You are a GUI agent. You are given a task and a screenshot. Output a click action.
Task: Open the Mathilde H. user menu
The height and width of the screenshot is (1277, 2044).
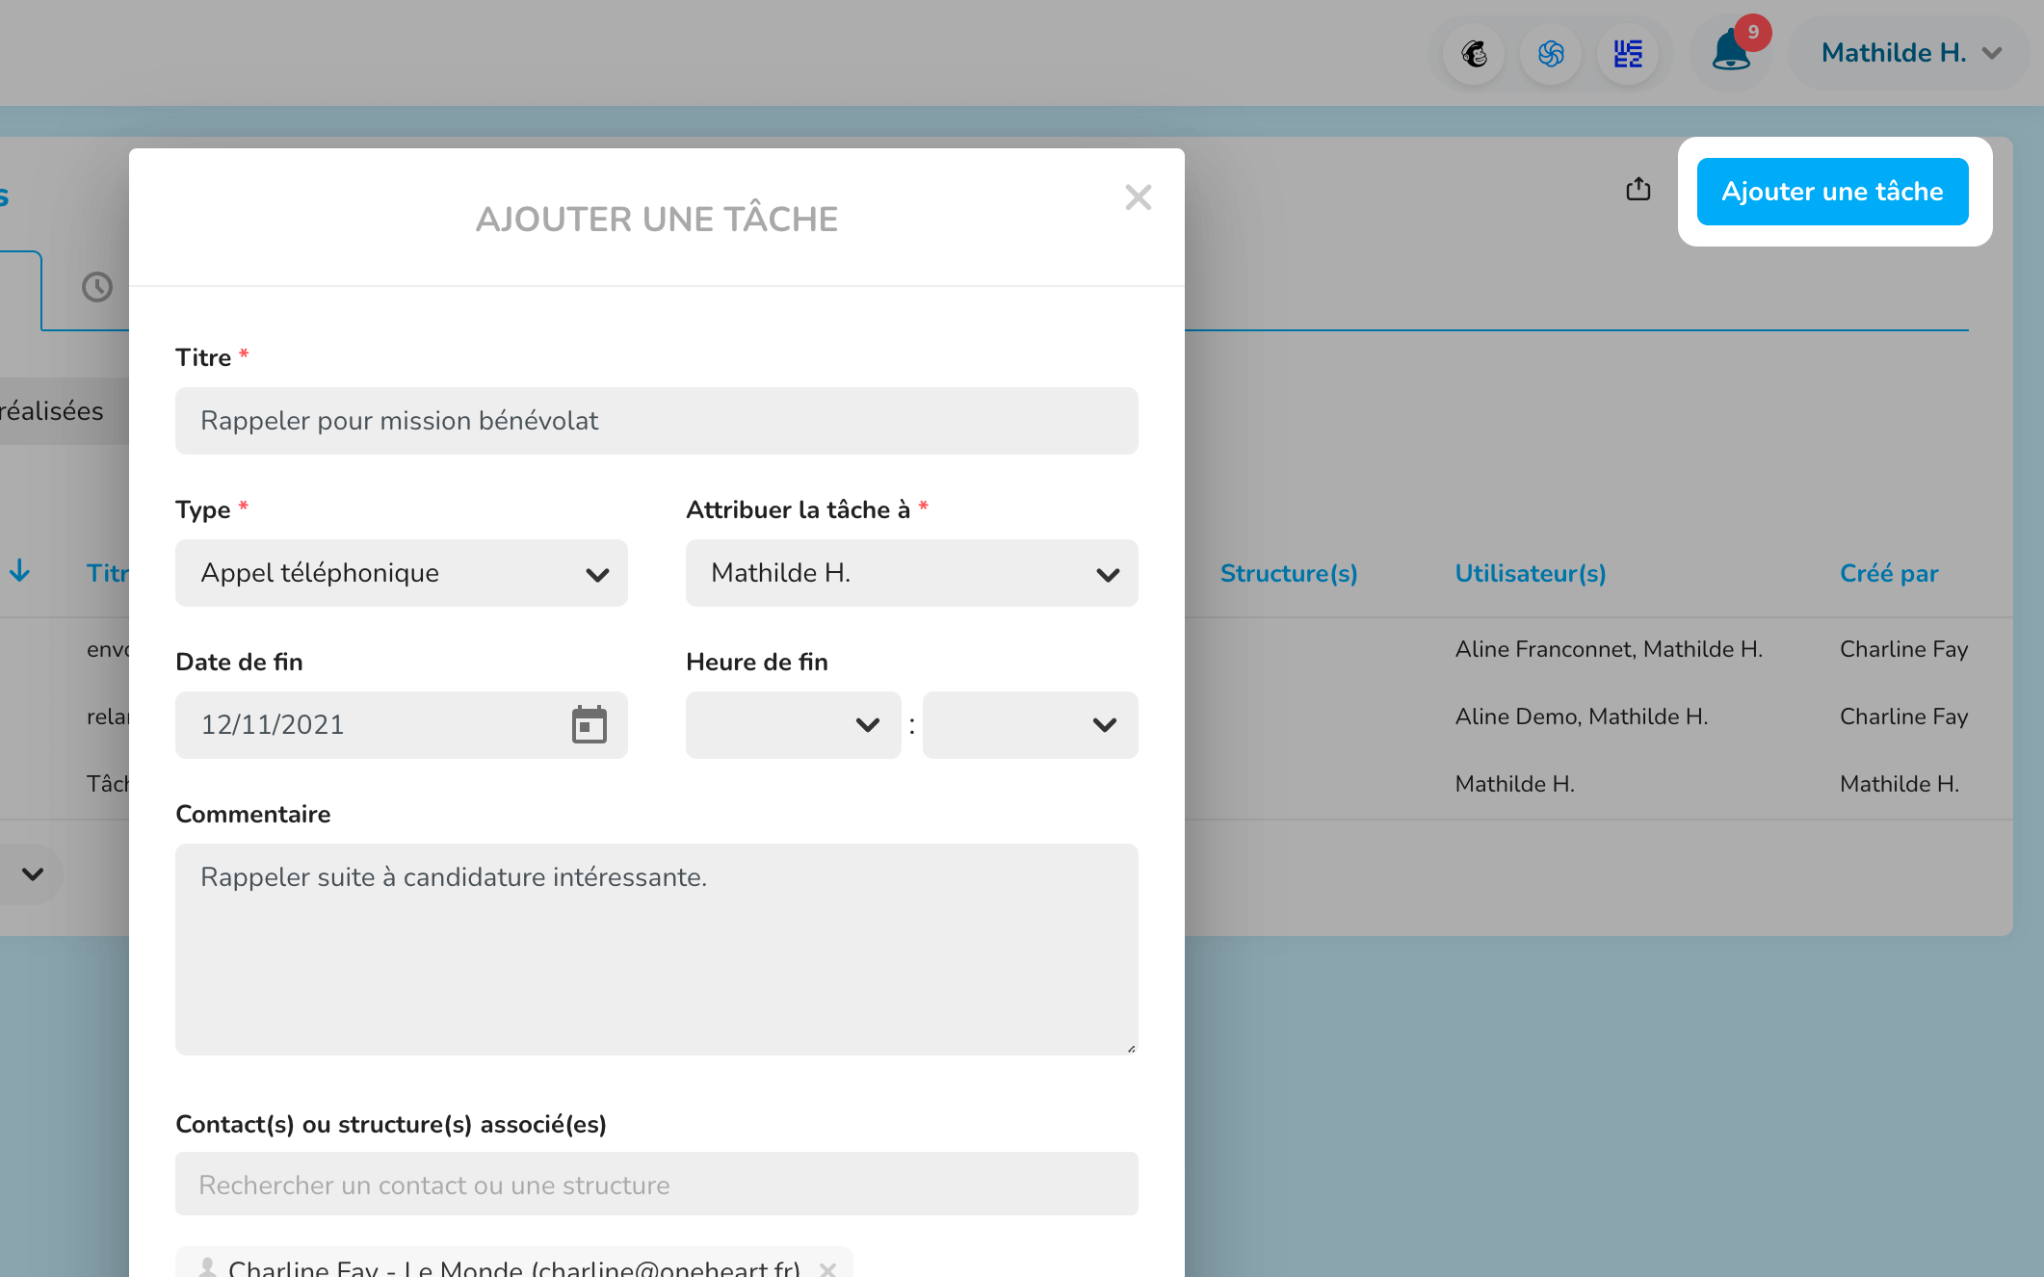pos(1910,53)
